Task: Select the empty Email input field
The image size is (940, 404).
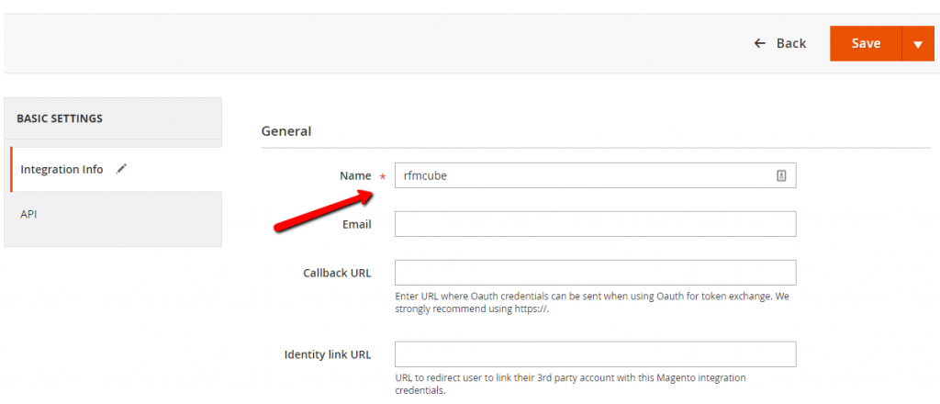Action: (x=595, y=224)
